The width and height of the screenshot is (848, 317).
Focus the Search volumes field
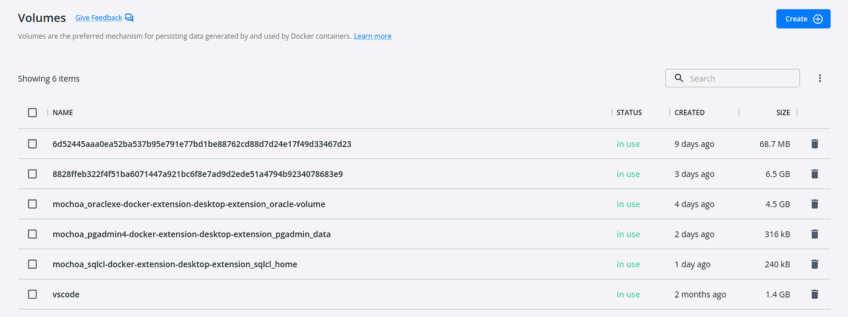pyautogui.click(x=740, y=78)
